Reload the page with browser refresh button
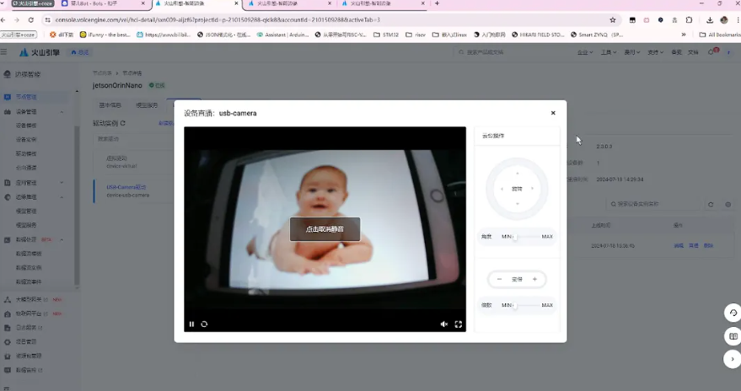 point(30,19)
